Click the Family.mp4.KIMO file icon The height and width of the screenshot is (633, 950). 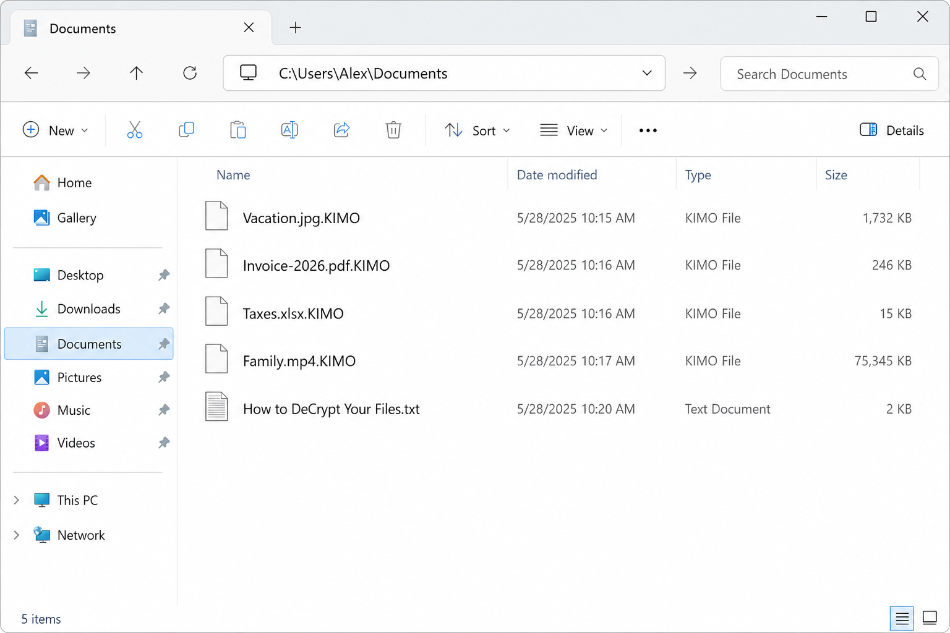[x=216, y=359]
